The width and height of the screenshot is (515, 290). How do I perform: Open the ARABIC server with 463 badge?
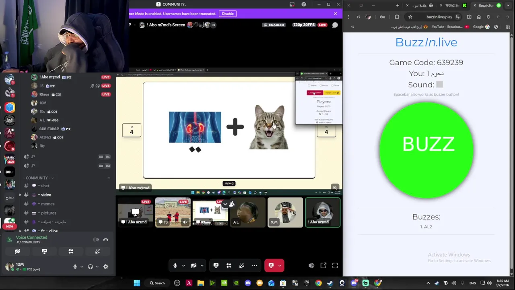pyautogui.click(x=10, y=159)
